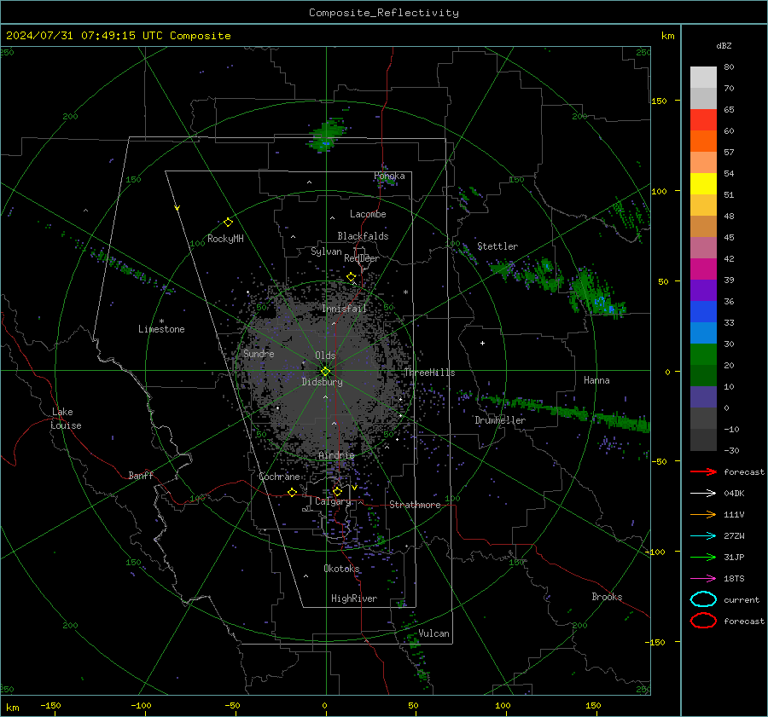The image size is (768, 717).
Task: Click the Lake Louise label
Action: (x=66, y=419)
